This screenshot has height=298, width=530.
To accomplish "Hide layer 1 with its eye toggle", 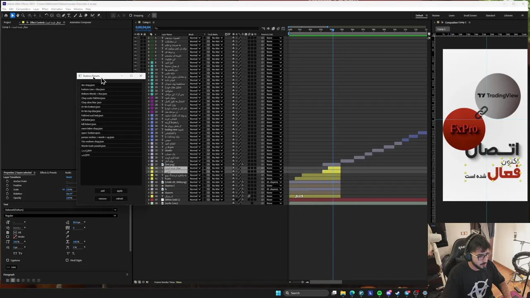I will [x=135, y=38].
